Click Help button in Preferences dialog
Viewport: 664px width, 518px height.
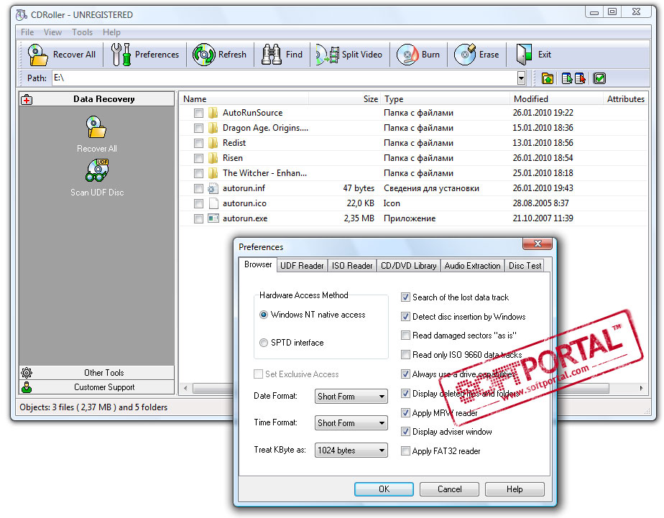515,489
